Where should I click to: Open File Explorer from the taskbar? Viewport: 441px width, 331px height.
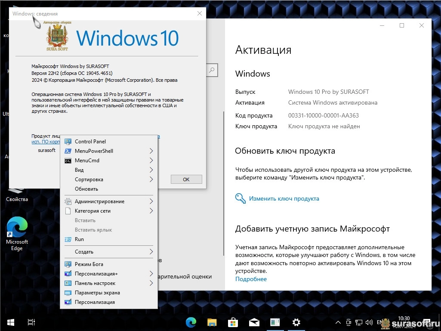point(212,322)
